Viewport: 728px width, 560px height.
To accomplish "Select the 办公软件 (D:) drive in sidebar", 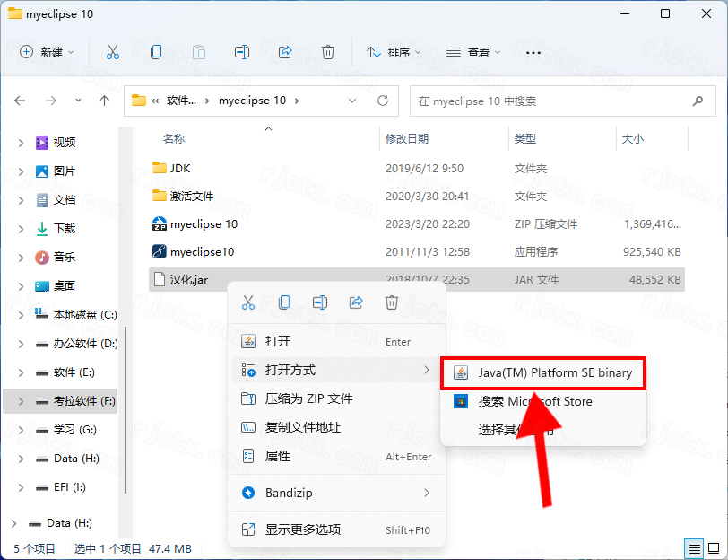I will (85, 344).
